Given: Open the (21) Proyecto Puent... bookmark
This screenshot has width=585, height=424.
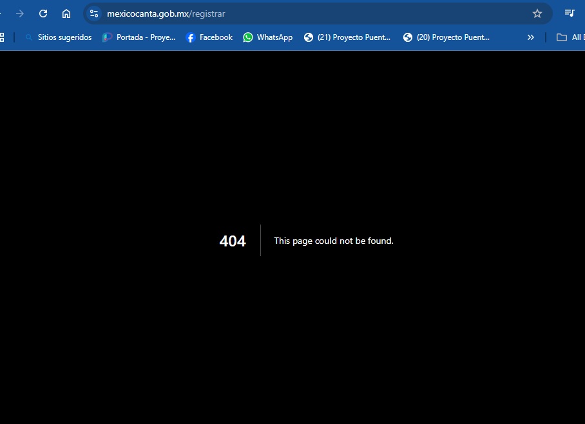Looking at the screenshot, I should click(x=347, y=37).
